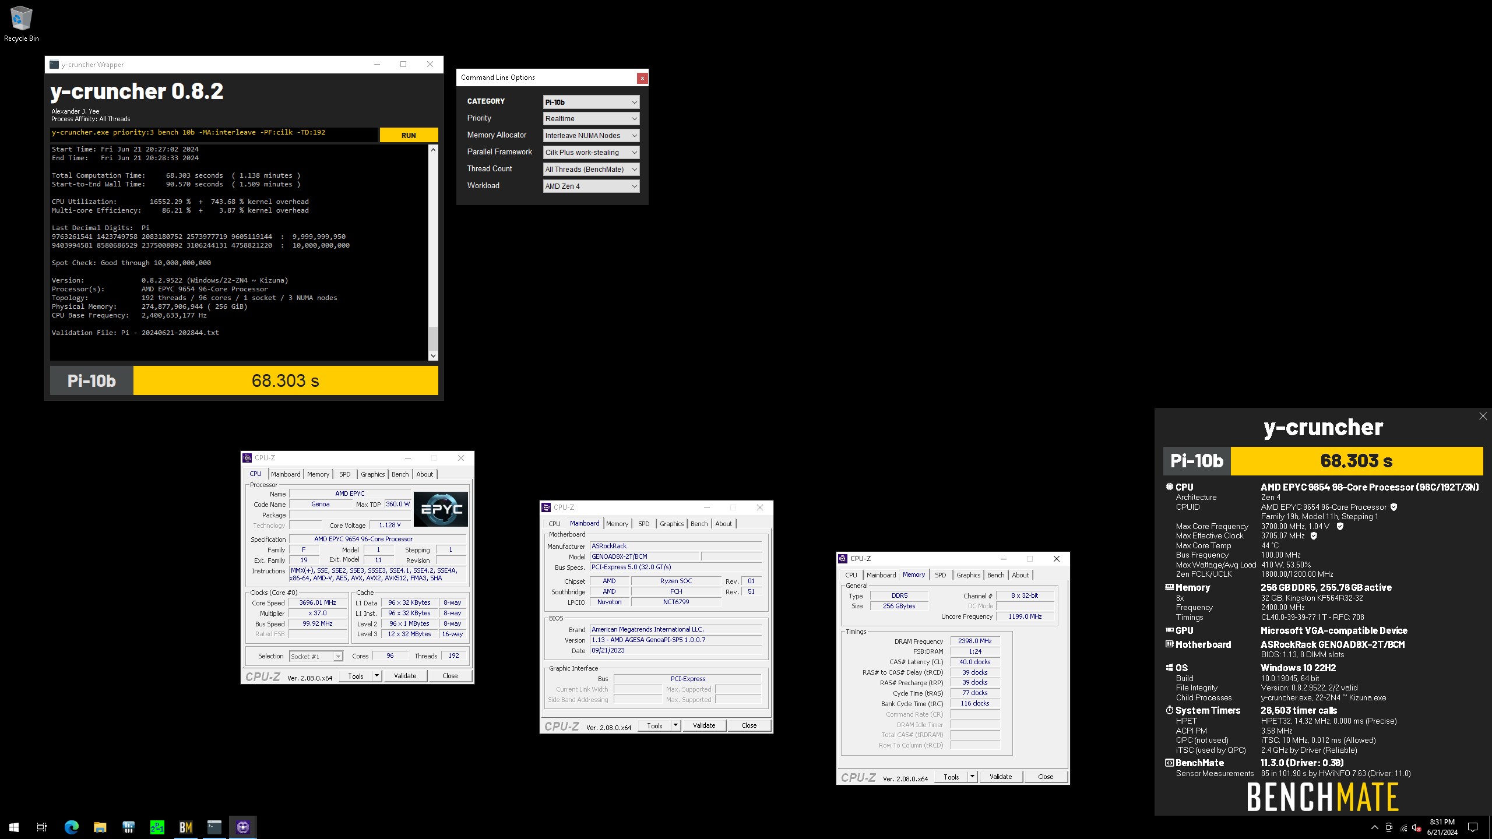
Task: Open Bench tab in CPU-Z CPU window
Action: tap(400, 474)
